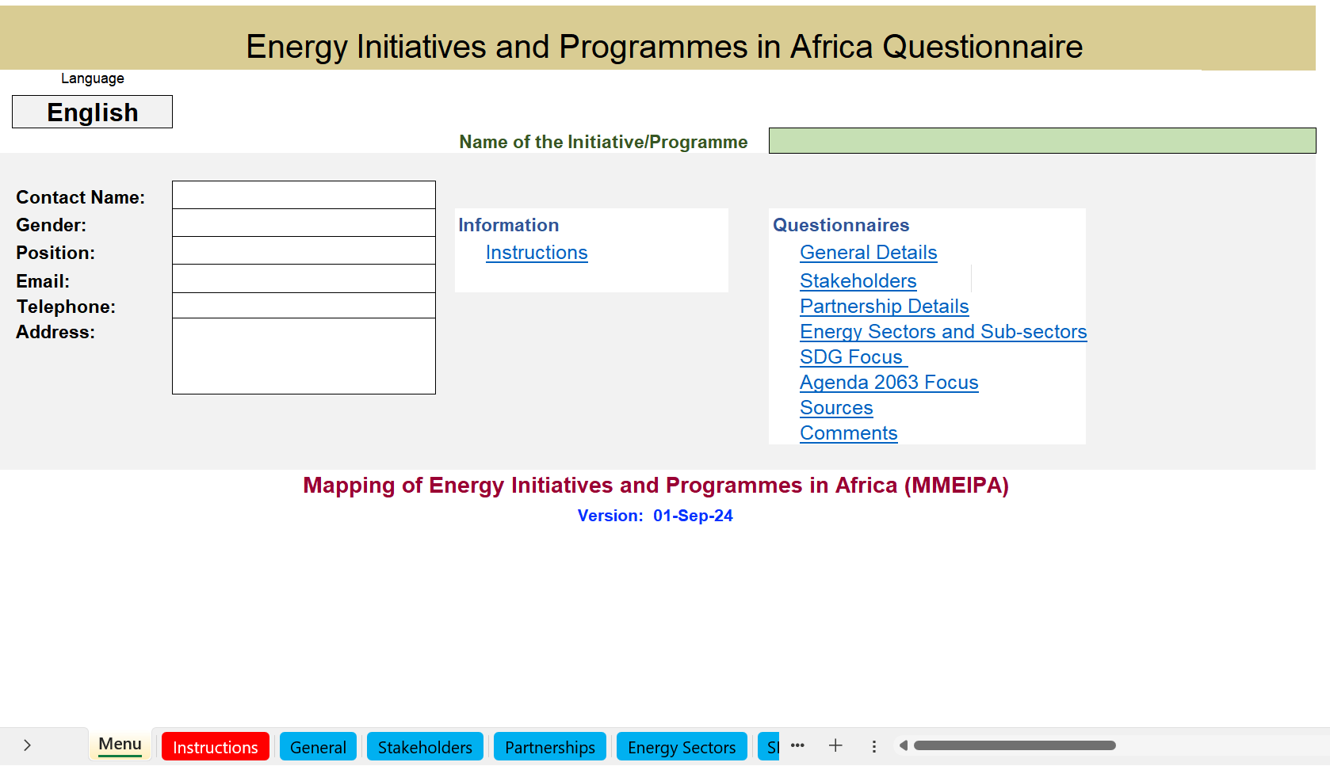Click the Contact Name label
Screen dimensions: 1330x766
[x=80, y=197]
